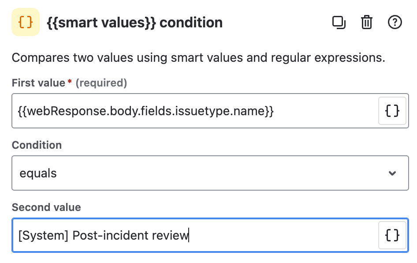Click the "{{smart values}} condition" heading
The image size is (417, 263).
pyautogui.click(x=134, y=23)
